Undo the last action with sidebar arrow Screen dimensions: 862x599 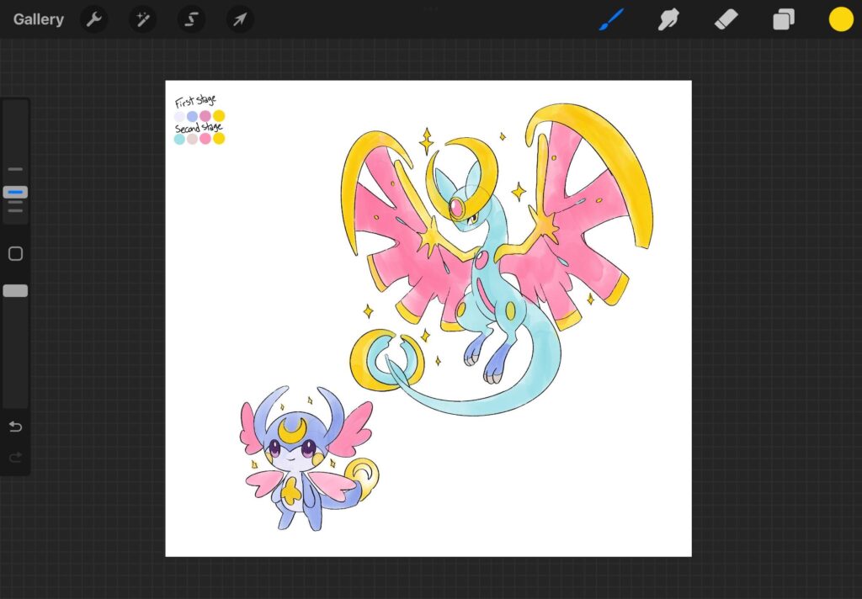pyautogui.click(x=15, y=427)
